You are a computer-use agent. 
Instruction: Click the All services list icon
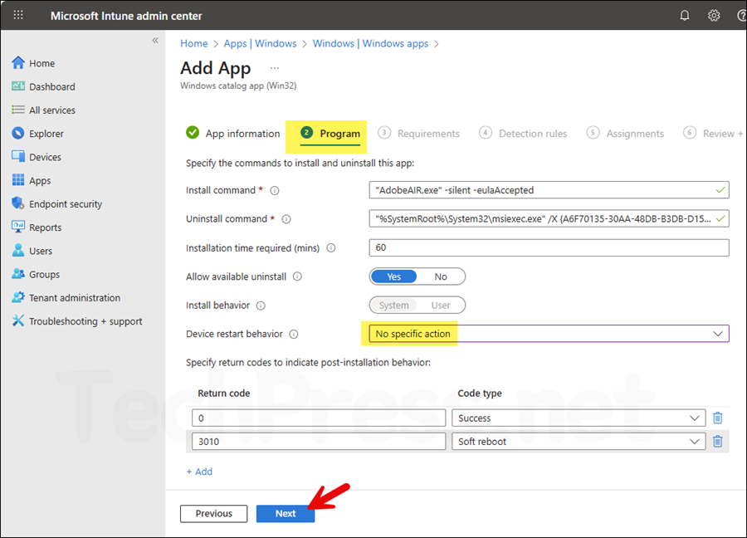(x=18, y=110)
